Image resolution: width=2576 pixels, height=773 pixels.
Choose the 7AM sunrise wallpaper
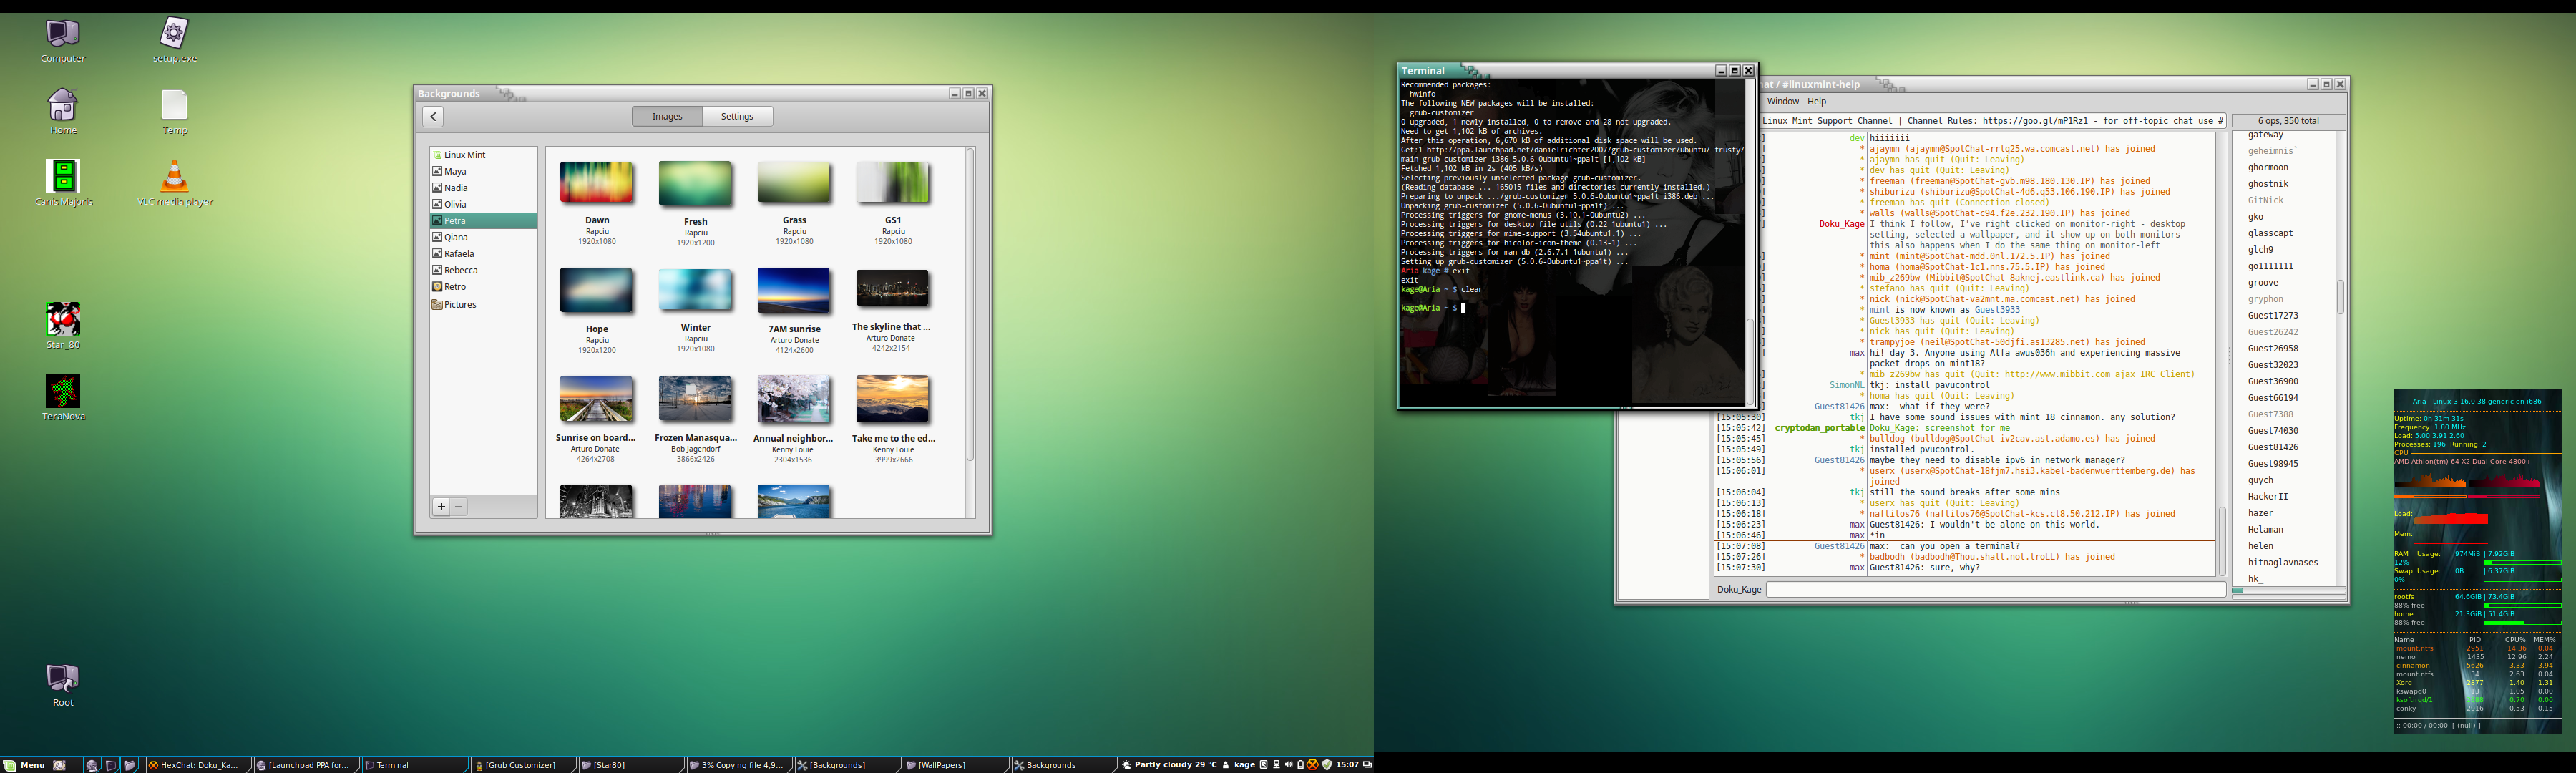[794, 291]
